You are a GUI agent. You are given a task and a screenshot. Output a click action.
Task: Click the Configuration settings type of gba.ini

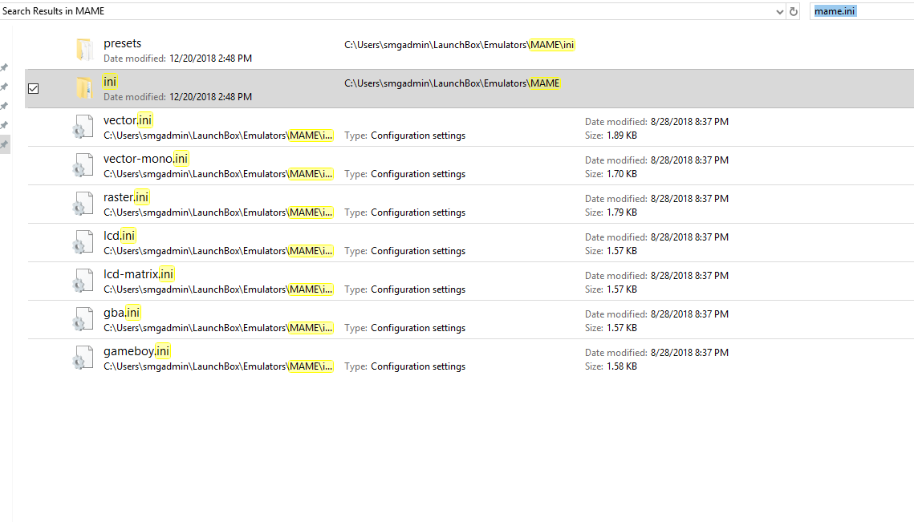coord(418,327)
